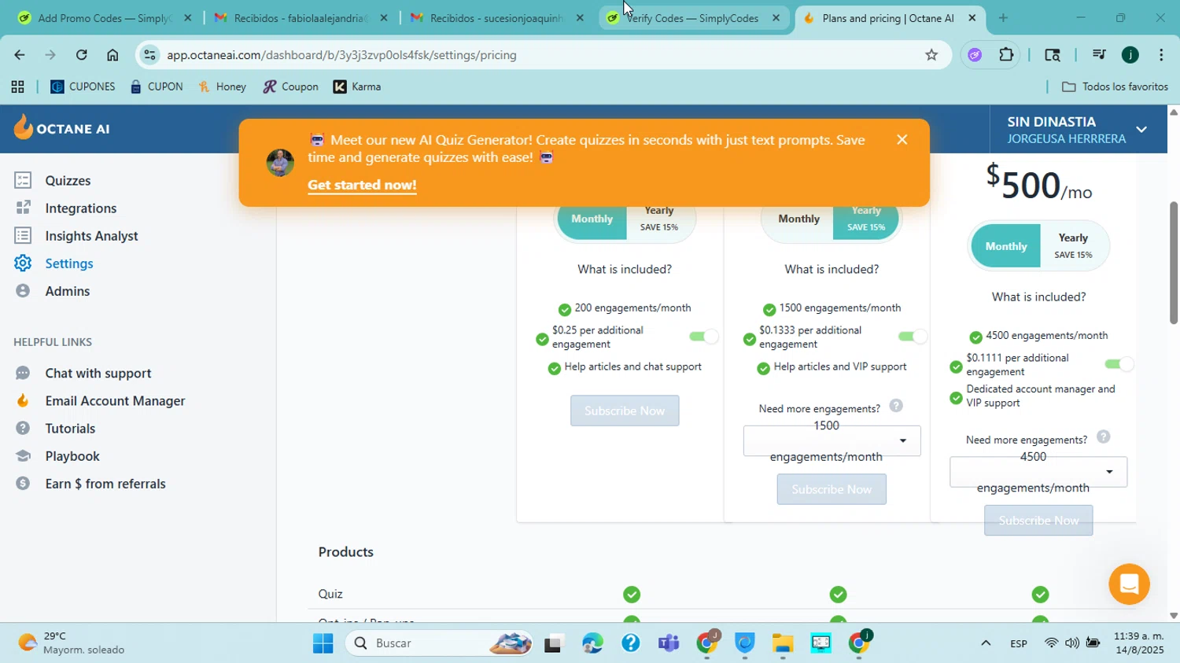Show hidden system tray icons

(985, 643)
